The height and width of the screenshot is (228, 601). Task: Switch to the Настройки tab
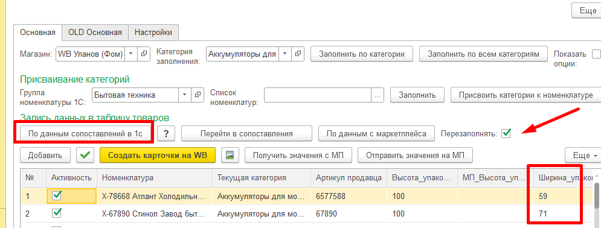(x=153, y=33)
